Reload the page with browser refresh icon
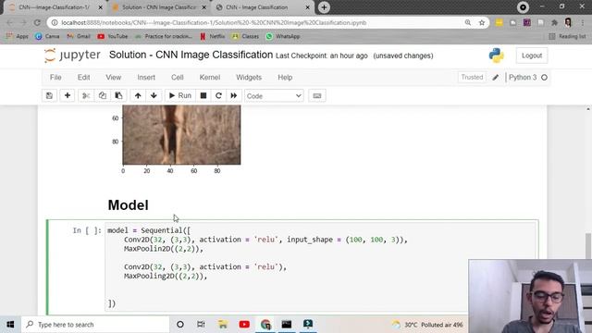Image resolution: width=592 pixels, height=333 pixels. 37,22
